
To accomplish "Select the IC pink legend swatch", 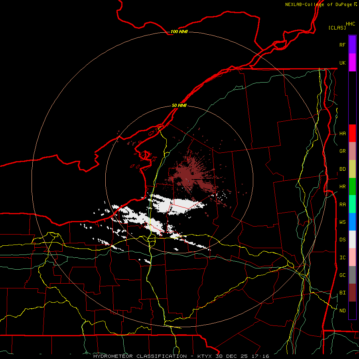I will coord(352,257).
